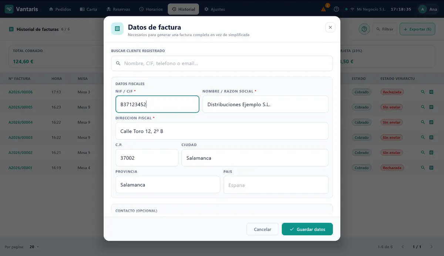Click the circular help icon beside Filtrar
This screenshot has width=444, height=256.
pyautogui.click(x=364, y=29)
